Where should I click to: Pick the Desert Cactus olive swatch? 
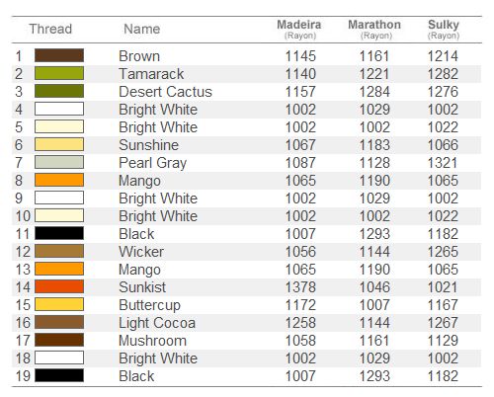[59, 91]
